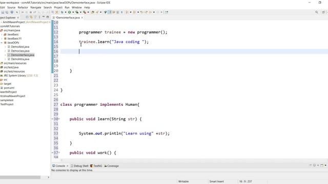328x184 pixels.
Task: Open the External Tools dropdown arrow
Action: (x=88, y=12)
